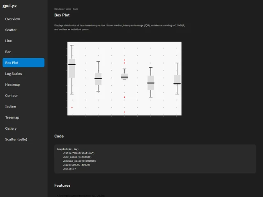
Task: Open the Treemap page
Action: 23,117
